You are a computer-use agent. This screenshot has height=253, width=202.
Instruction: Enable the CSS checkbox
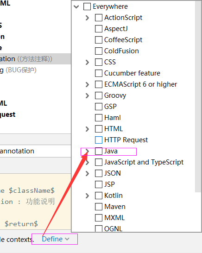[99, 62]
